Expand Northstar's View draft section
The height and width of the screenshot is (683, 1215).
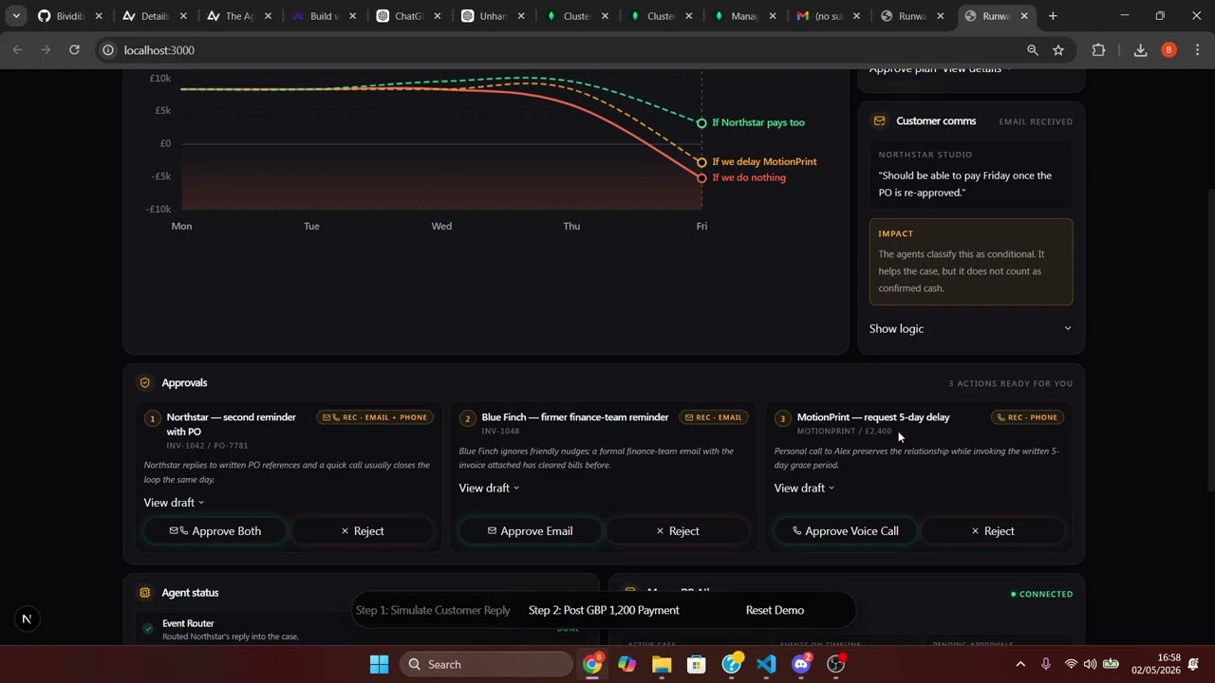pos(174,503)
